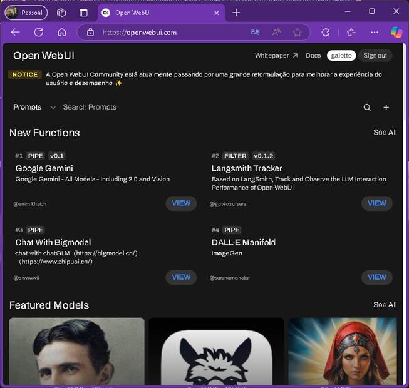
Task: View the Google Gemini function
Action: click(x=181, y=203)
